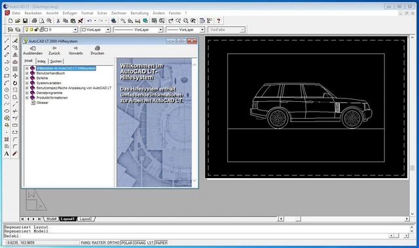Viewport: 419px width, 248px height.
Task: Toggle POLAR tracking in status bar
Action: point(126,243)
